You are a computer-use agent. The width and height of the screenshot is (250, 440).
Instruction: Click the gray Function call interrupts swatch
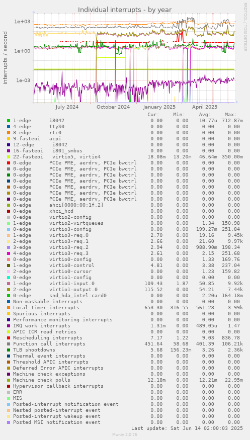coord(9,344)
